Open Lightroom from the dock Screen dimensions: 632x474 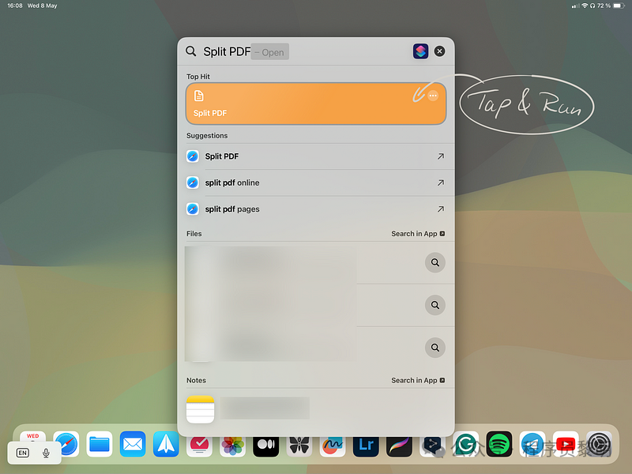point(366,446)
